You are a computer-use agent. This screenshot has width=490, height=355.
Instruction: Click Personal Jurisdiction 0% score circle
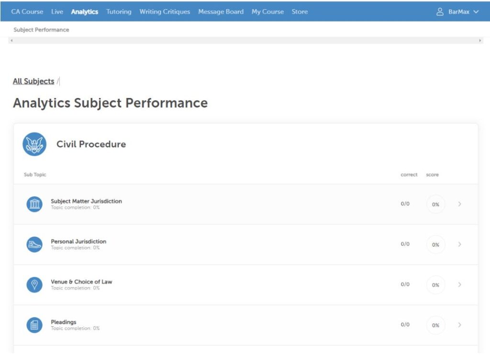(x=435, y=245)
